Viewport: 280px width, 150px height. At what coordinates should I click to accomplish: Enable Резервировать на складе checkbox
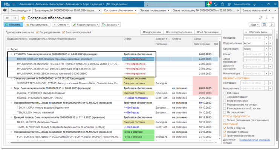(x=225, y=105)
